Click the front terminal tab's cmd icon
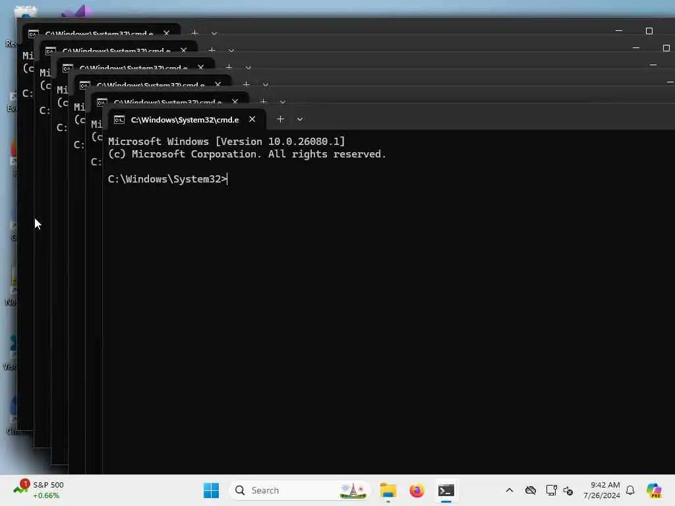The width and height of the screenshot is (675, 506). (x=119, y=120)
